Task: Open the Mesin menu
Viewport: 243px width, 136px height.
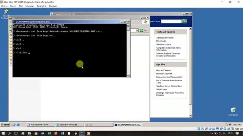Action: [x=13, y=6]
